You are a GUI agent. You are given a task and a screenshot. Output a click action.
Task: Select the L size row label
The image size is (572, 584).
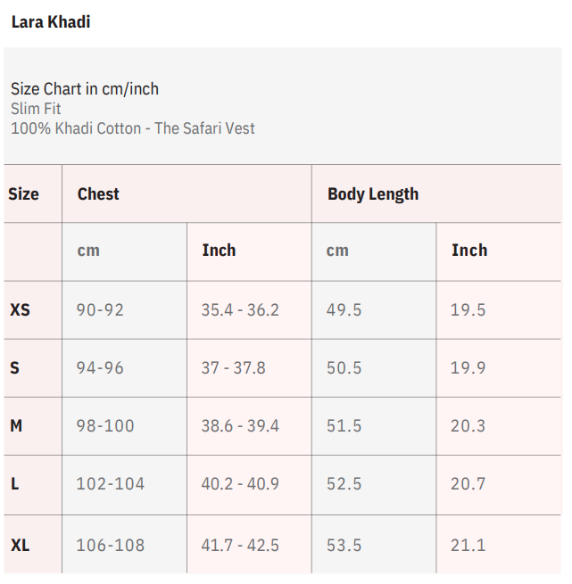click(14, 483)
